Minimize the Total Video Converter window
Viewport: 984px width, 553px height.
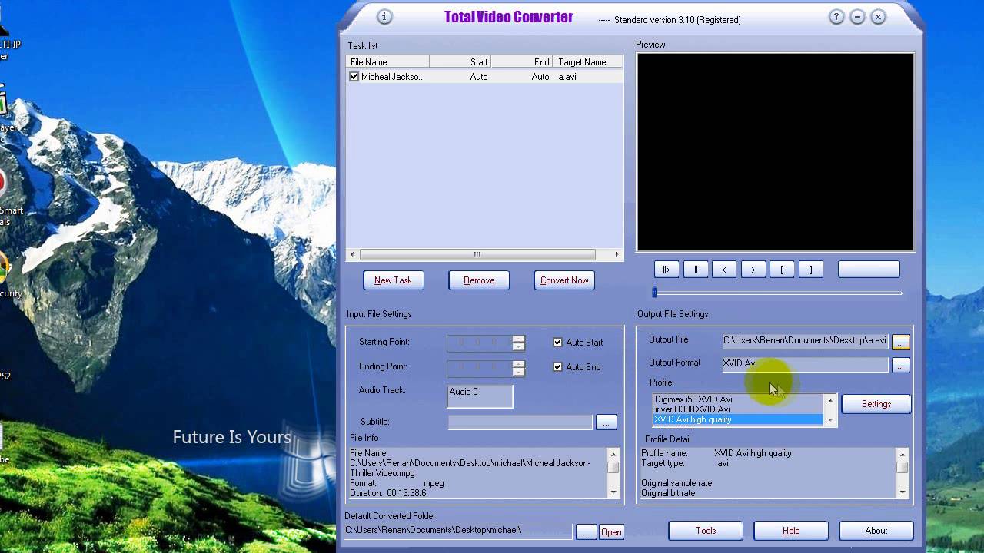[x=857, y=17]
